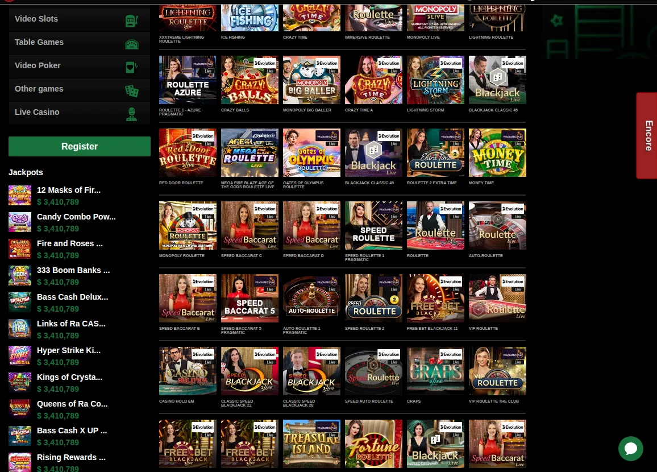
Task: Open Kings of Crystals jackpot icon
Action: coord(20,383)
